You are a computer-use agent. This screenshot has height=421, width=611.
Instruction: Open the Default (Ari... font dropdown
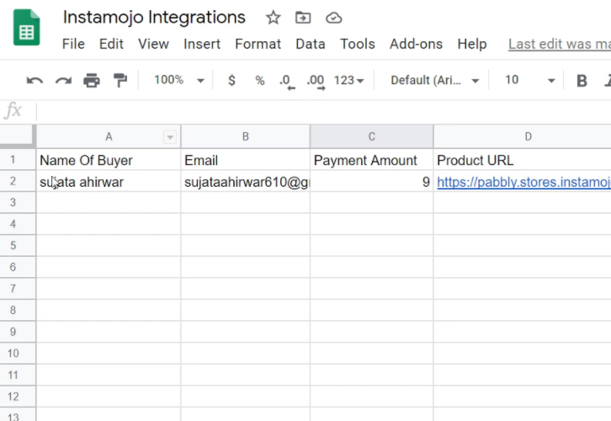point(435,80)
